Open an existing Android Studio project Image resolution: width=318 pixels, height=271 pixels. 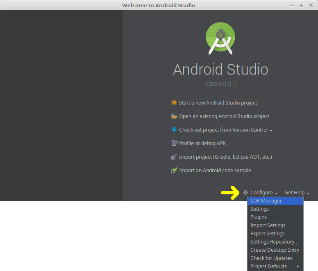click(x=224, y=116)
